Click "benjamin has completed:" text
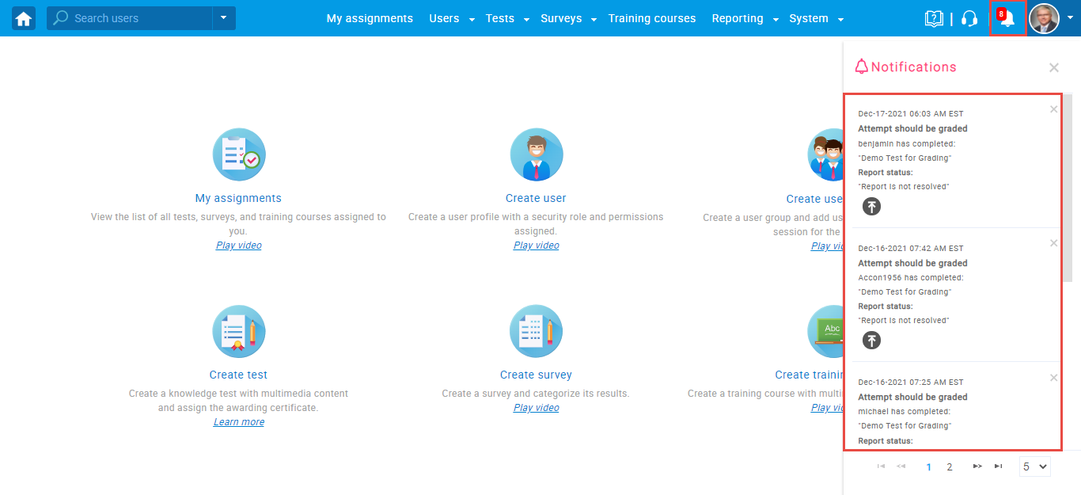The height and width of the screenshot is (495, 1081). click(x=907, y=144)
